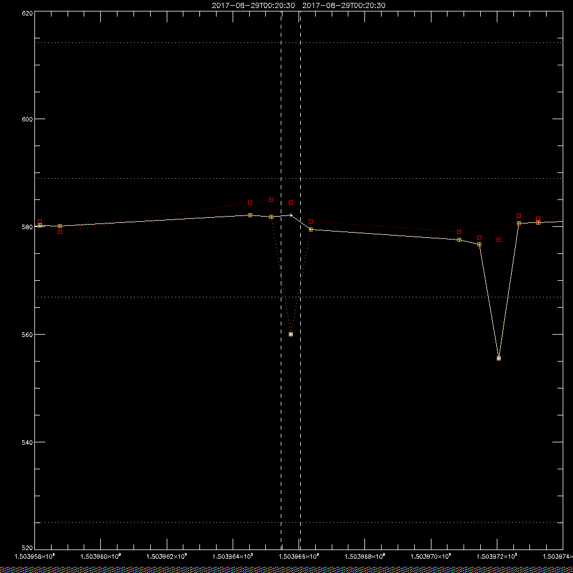Click the y-axis label 520
The height and width of the screenshot is (573, 573).
tap(28, 548)
